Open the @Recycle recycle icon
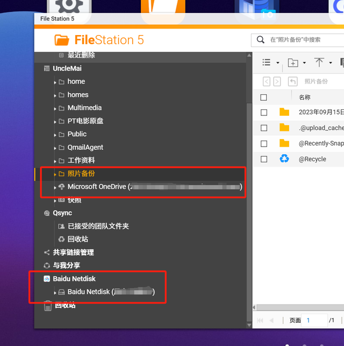The image size is (344, 346). pyautogui.click(x=284, y=158)
